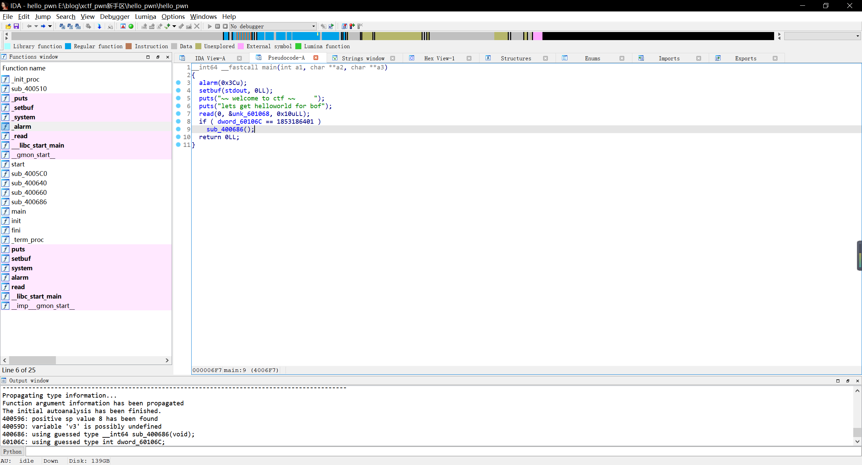Click the red warning triangle toolbar icon
This screenshot has height=465, width=862.
[x=123, y=26]
